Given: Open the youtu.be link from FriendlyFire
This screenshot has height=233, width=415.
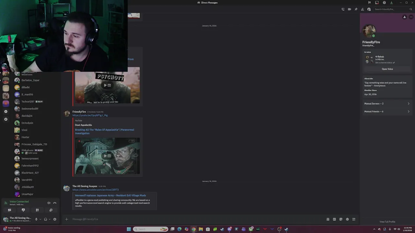Looking at the screenshot, I should [x=90, y=115].
